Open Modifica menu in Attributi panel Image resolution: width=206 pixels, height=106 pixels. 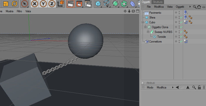[x=161, y=87]
